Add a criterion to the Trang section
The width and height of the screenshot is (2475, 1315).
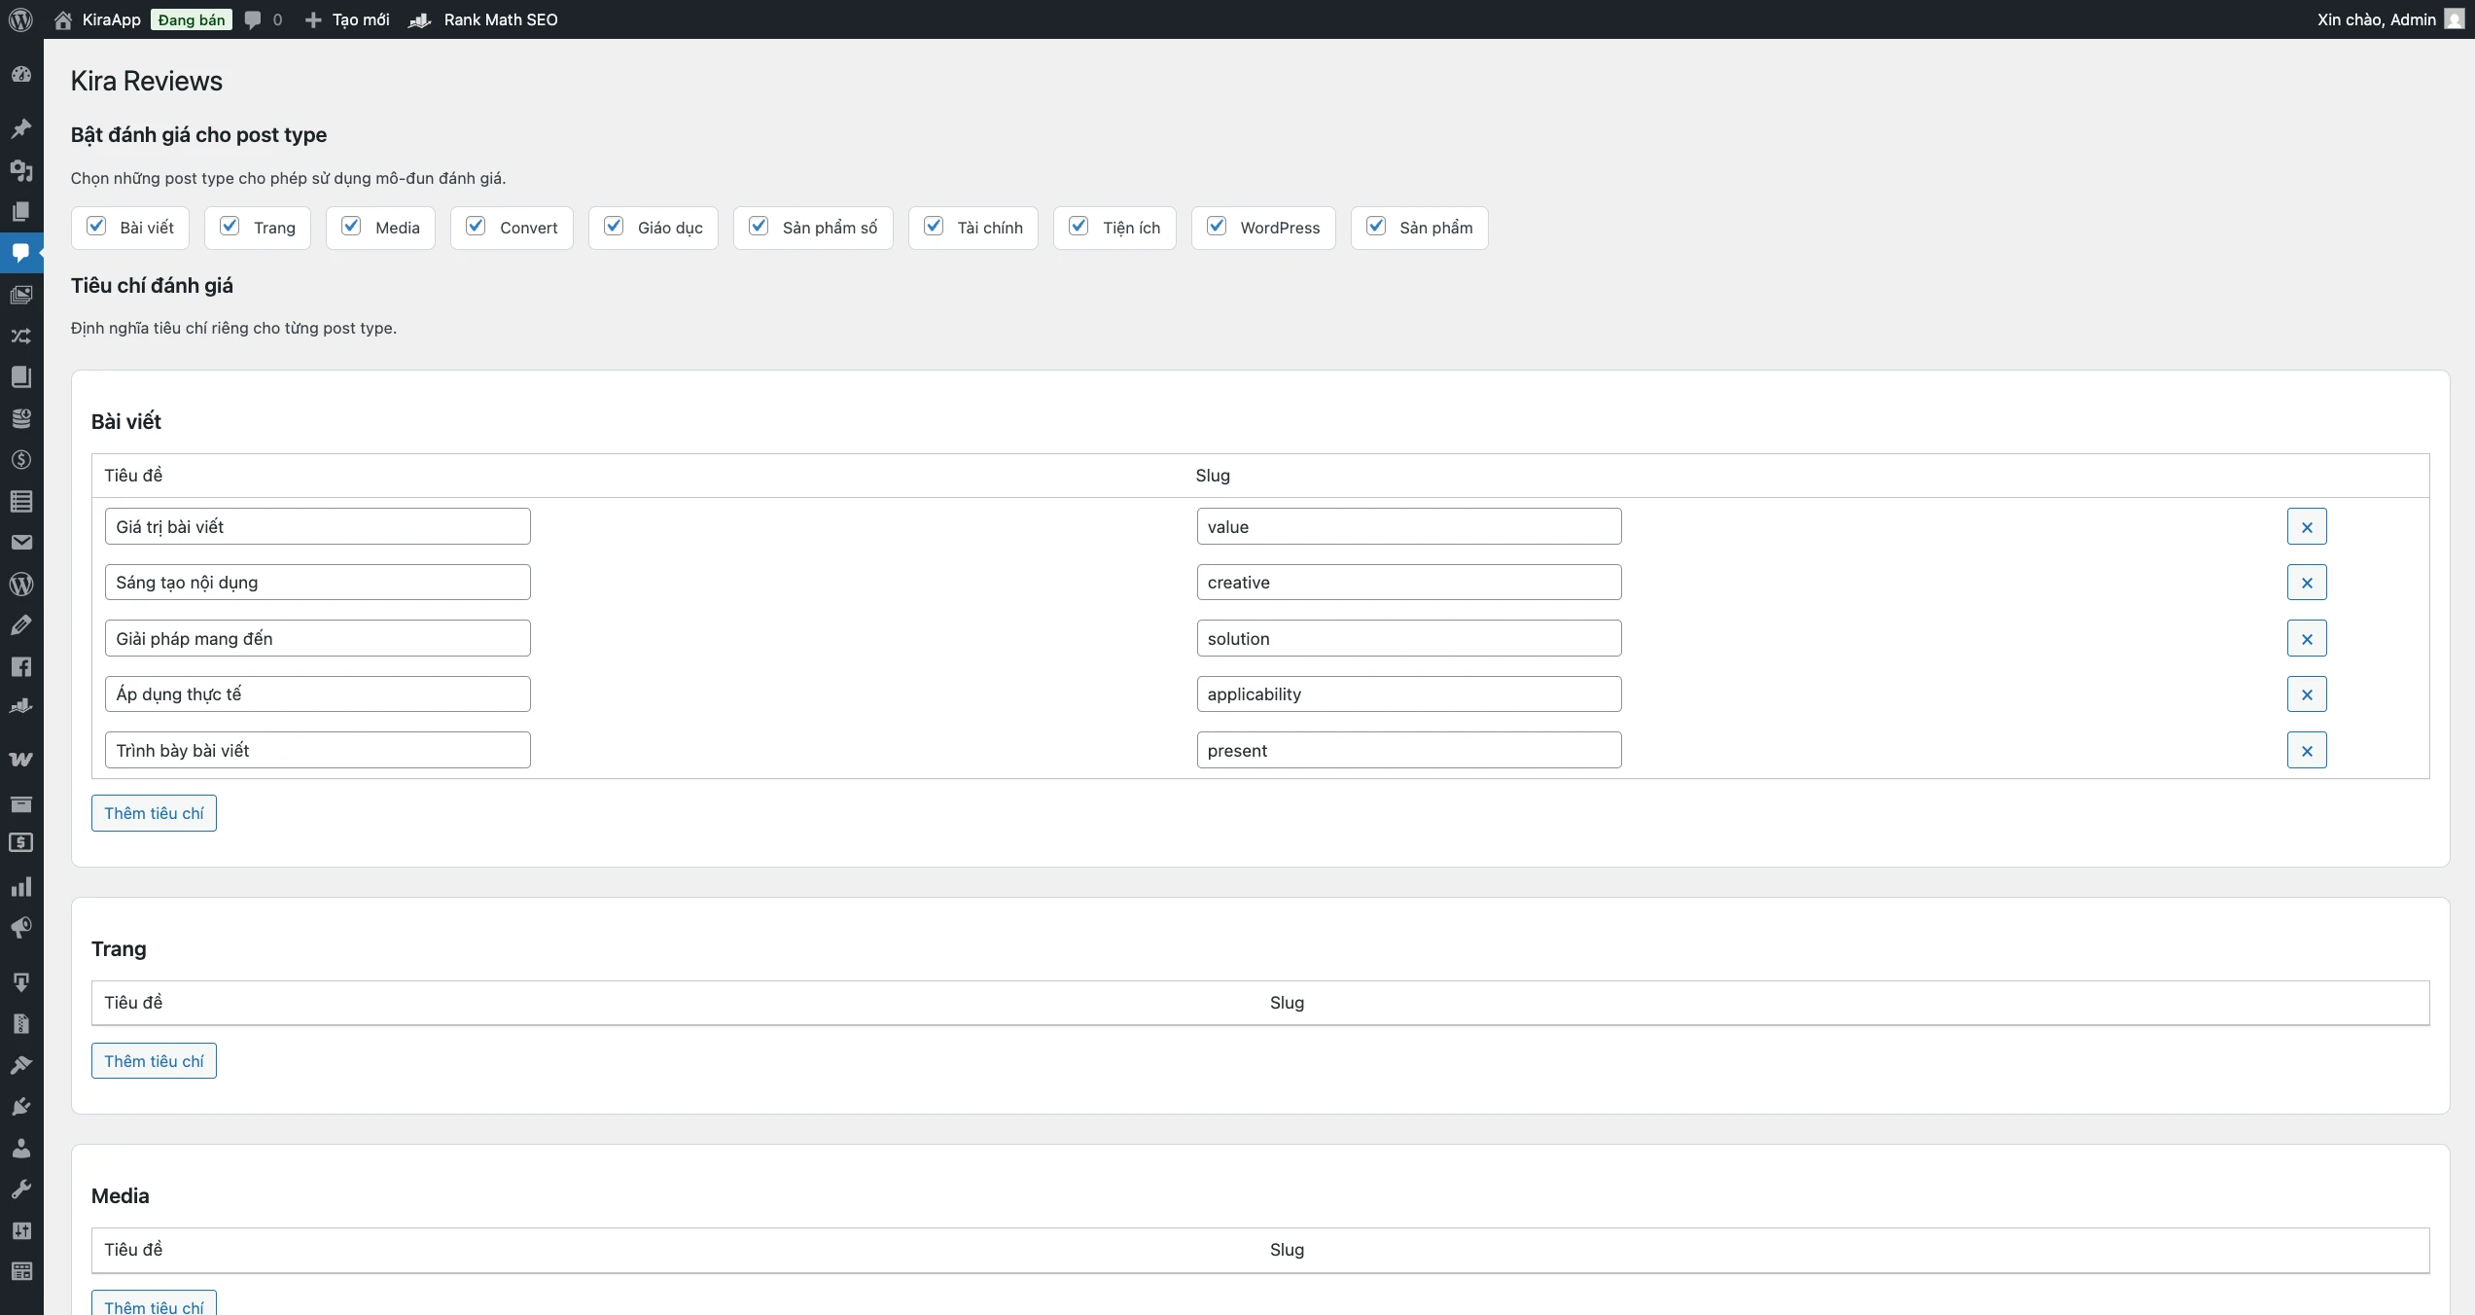pyautogui.click(x=154, y=1061)
